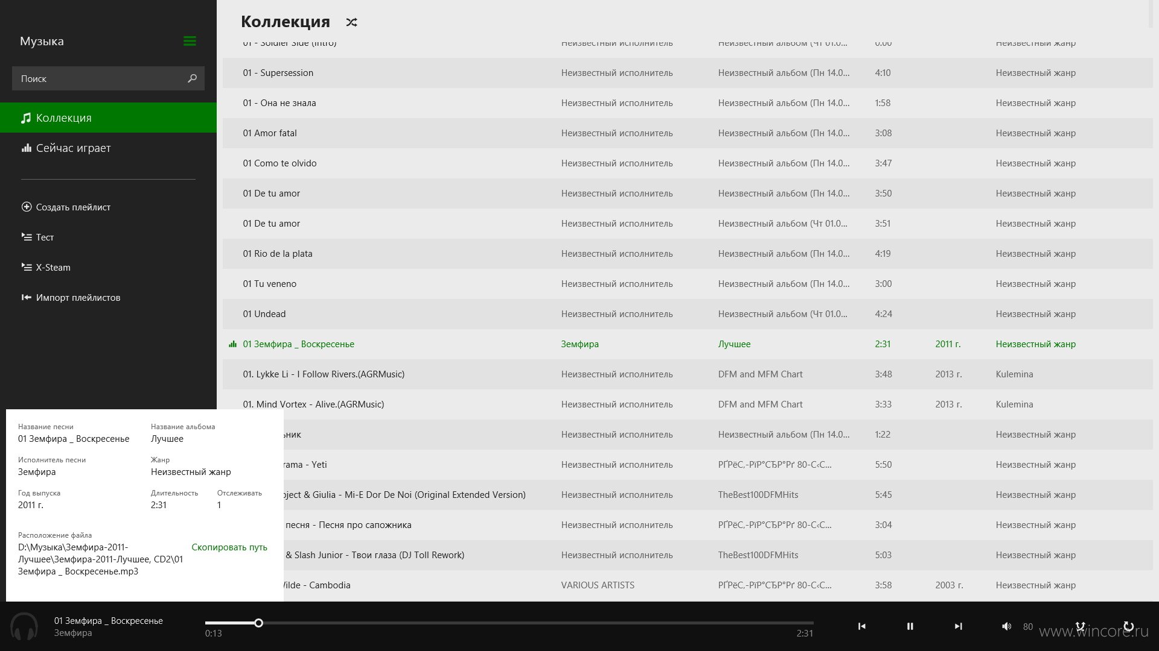
Task: Click DFM and MFM Chart album in Mind Vortex row
Action: (760, 404)
